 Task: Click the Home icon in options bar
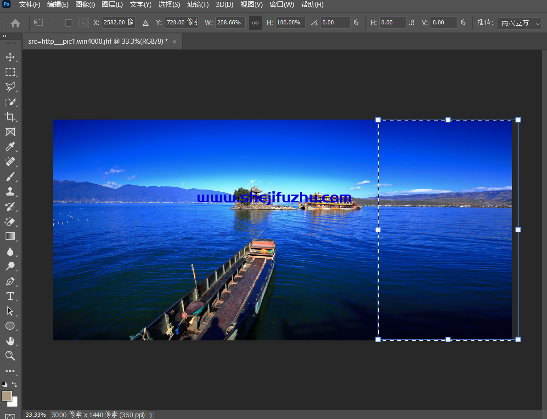(x=15, y=23)
